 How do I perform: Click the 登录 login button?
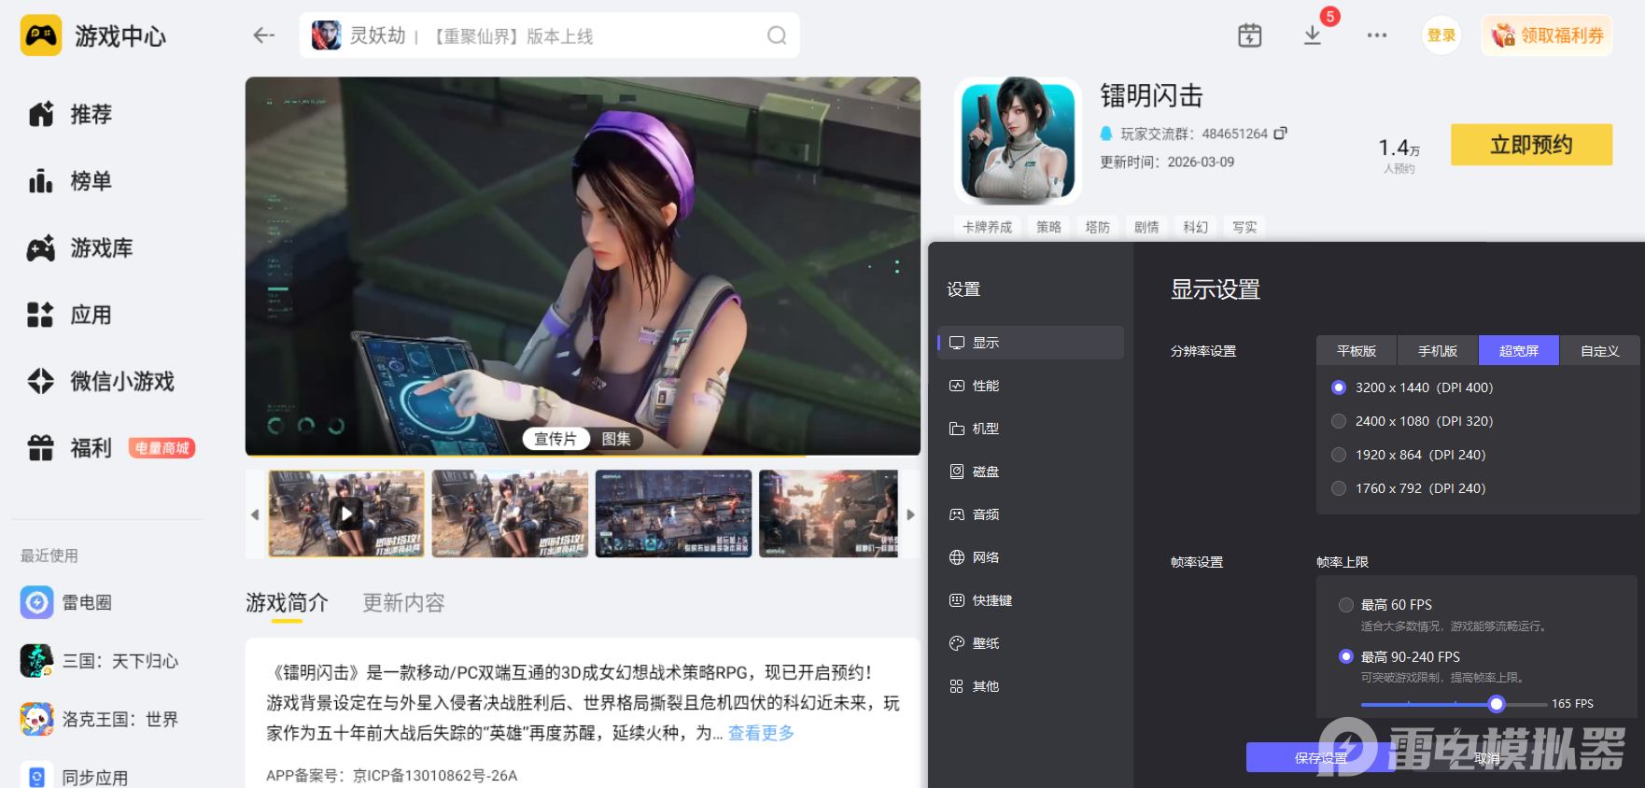pyautogui.click(x=1441, y=35)
